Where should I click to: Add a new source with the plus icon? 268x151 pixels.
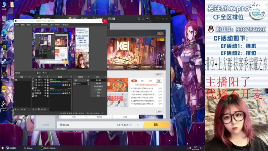33,109
